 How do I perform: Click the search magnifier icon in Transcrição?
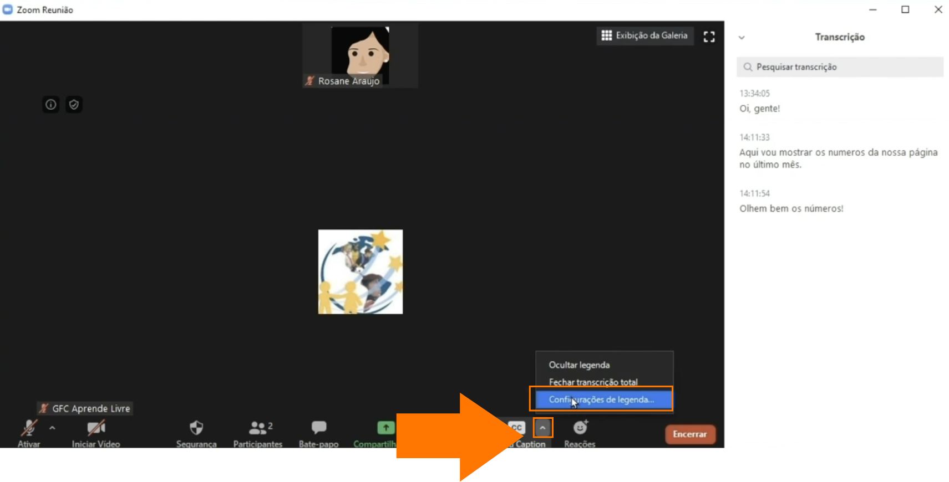748,67
